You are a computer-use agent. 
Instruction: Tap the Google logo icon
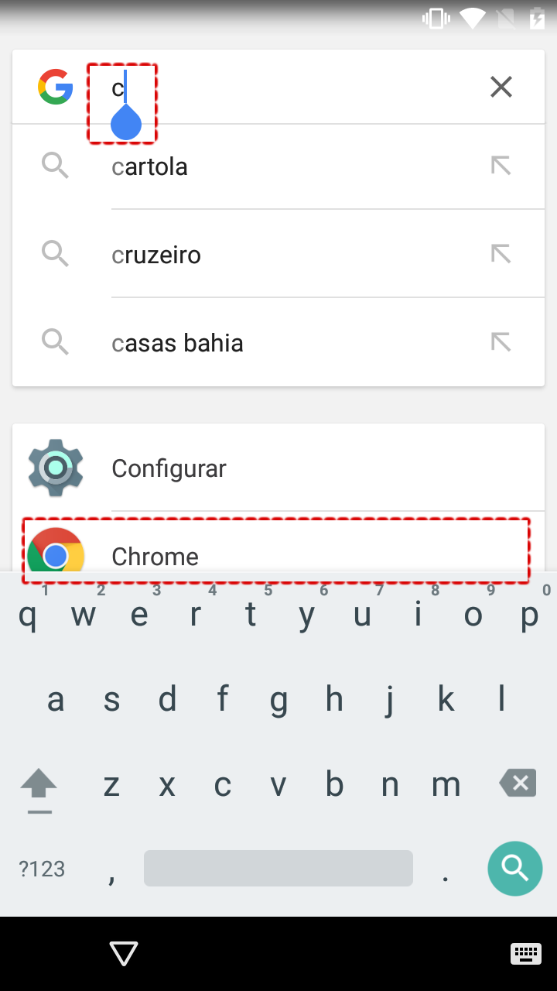coord(56,87)
